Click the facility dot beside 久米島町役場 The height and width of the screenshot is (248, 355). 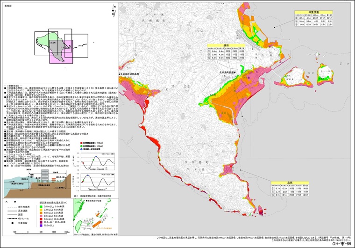pos(235,73)
